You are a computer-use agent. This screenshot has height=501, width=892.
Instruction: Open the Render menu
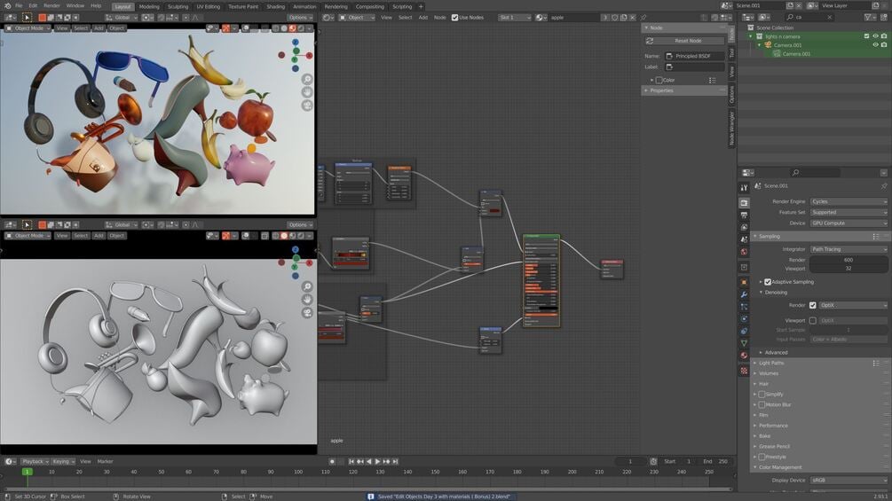[x=51, y=5]
